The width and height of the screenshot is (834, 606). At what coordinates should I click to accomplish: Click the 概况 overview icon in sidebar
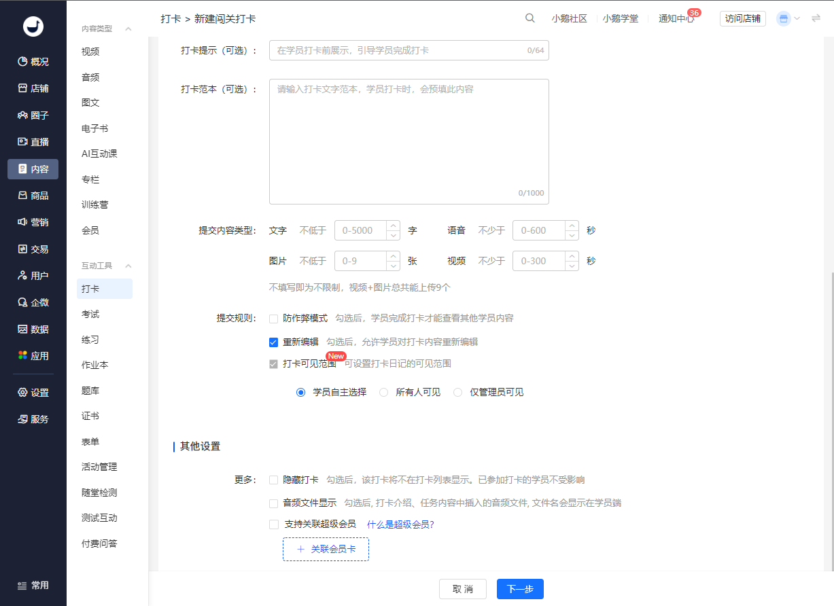point(22,62)
